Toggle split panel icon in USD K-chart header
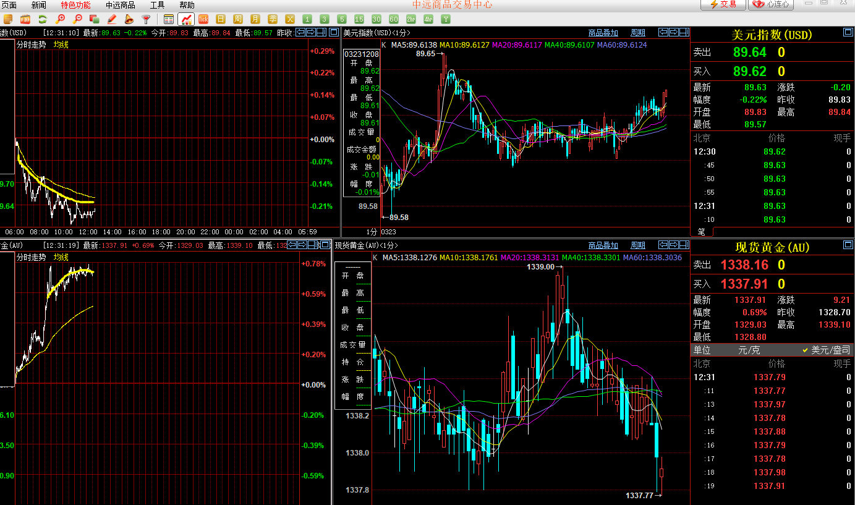 pos(684,32)
